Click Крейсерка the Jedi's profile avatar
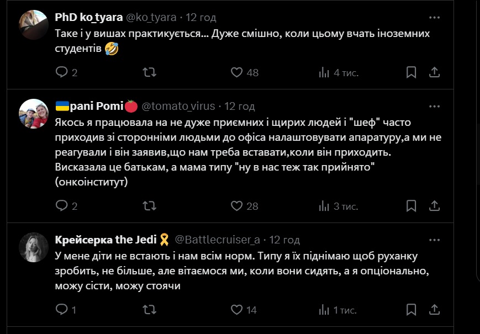480x334 pixels. tap(34, 247)
